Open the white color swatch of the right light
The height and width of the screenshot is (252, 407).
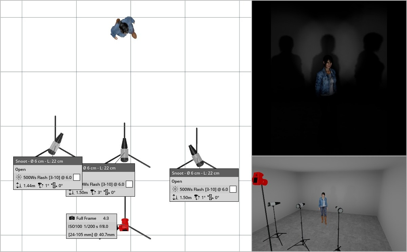(233, 189)
